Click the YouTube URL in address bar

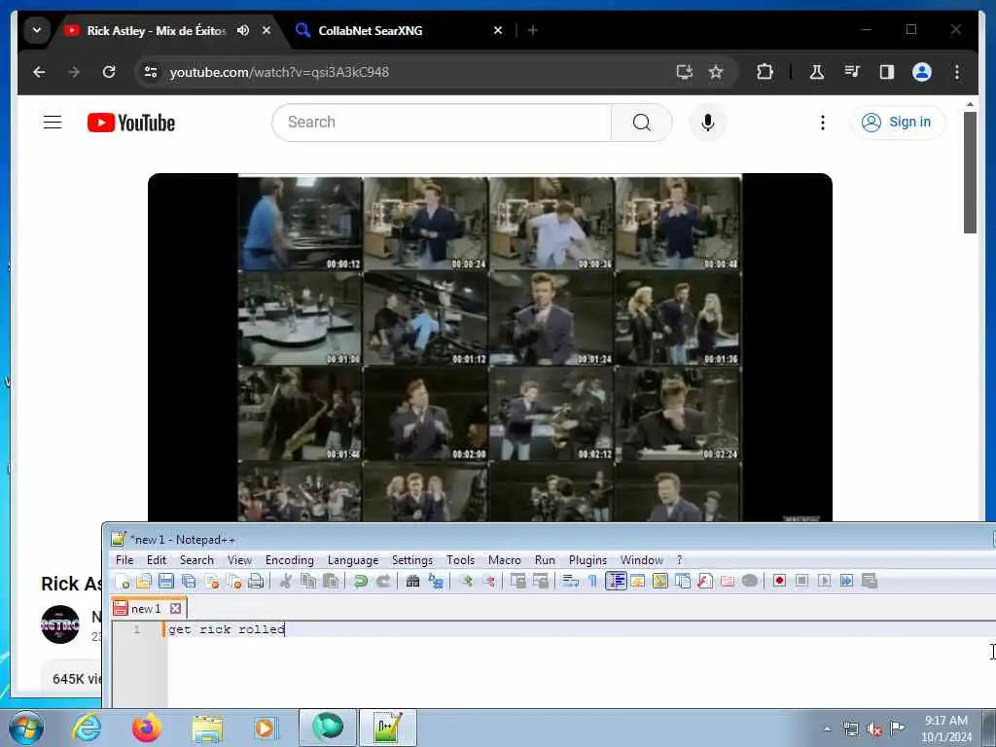(x=279, y=72)
